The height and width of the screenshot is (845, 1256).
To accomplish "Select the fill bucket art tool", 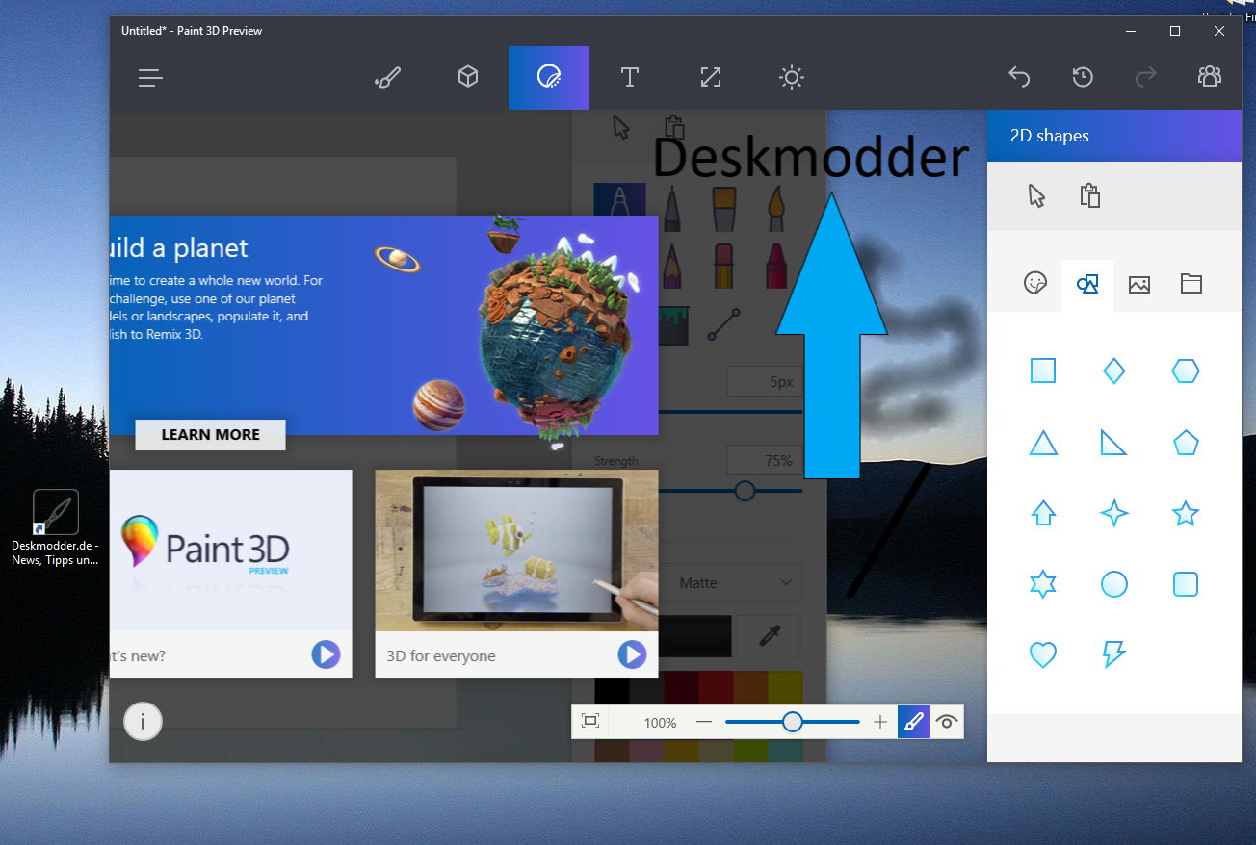I will [673, 325].
